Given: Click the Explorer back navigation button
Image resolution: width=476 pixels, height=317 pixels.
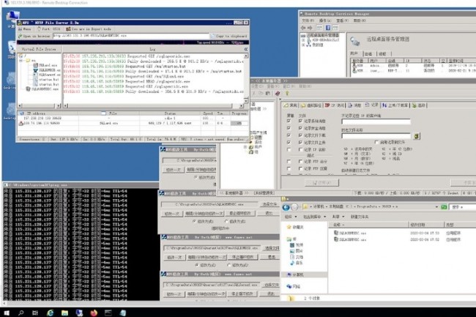Looking at the screenshot, I should tap(286, 207).
